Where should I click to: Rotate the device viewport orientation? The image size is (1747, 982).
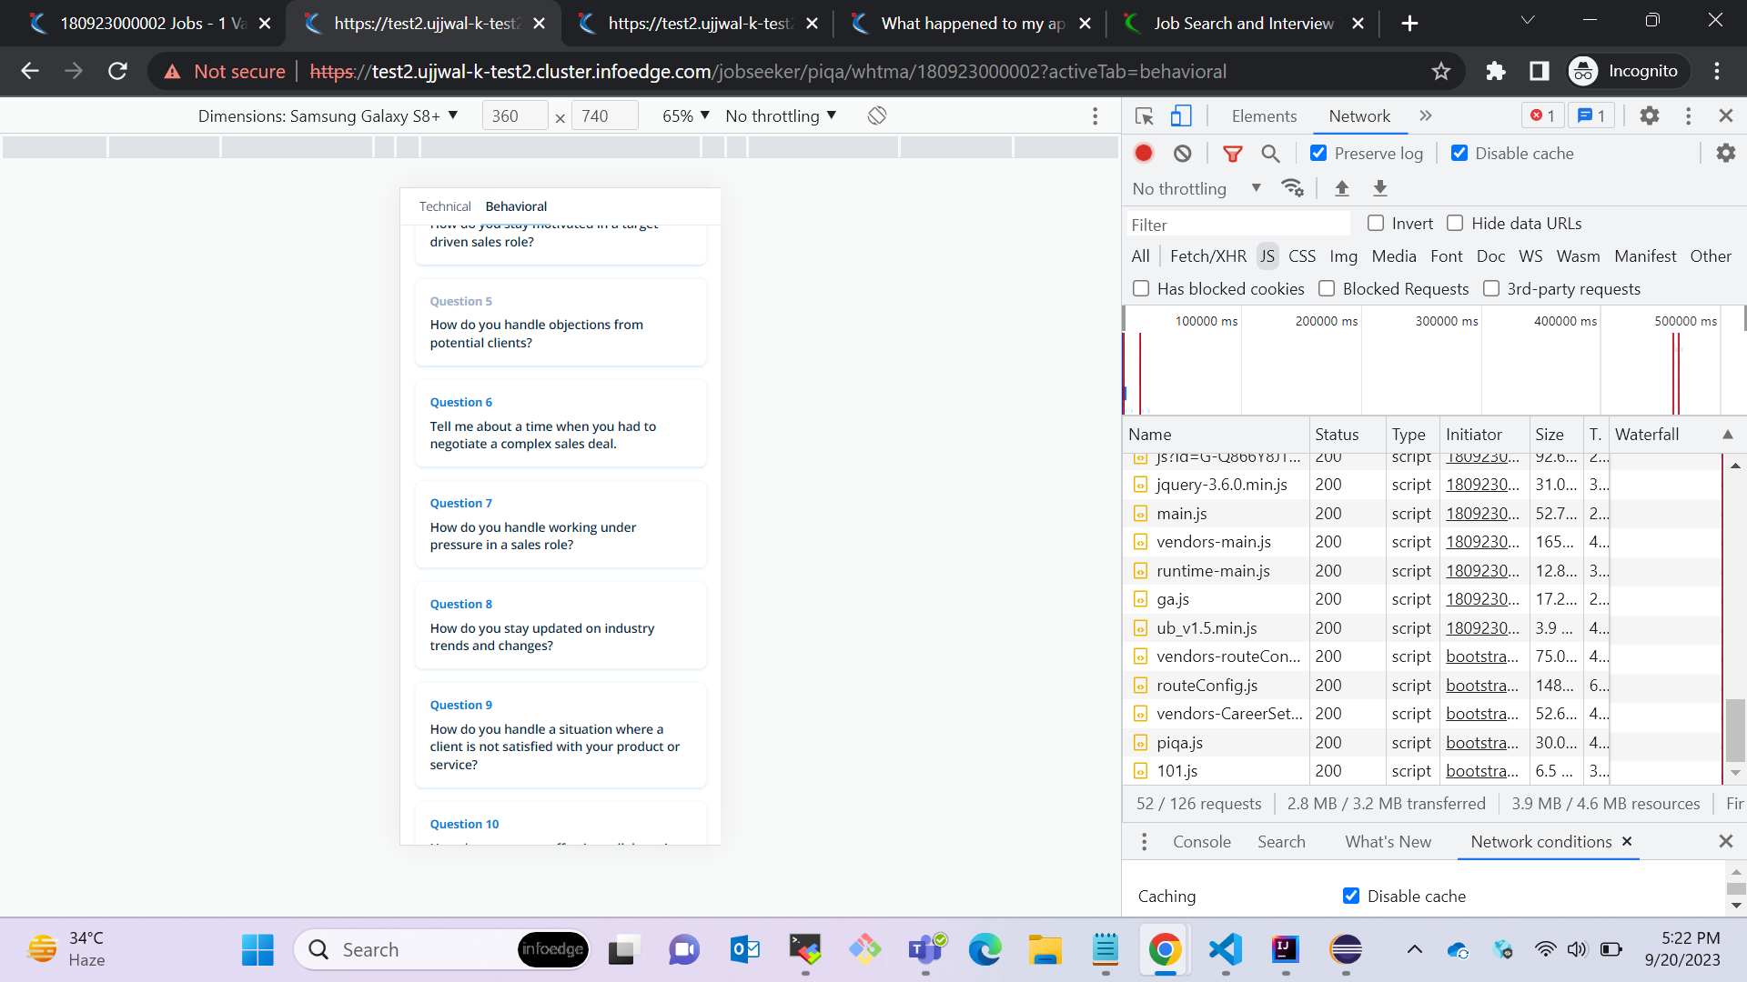click(x=876, y=115)
